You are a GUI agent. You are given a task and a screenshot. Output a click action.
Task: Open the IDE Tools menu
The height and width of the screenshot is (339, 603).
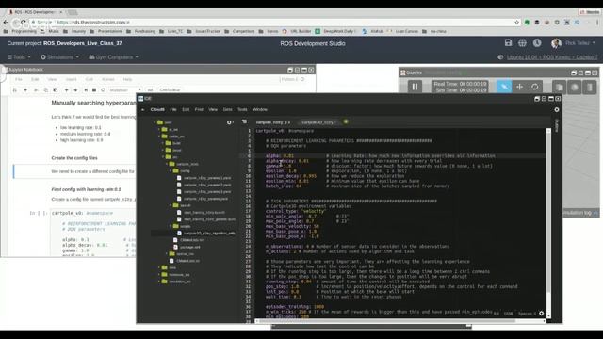coord(242,109)
